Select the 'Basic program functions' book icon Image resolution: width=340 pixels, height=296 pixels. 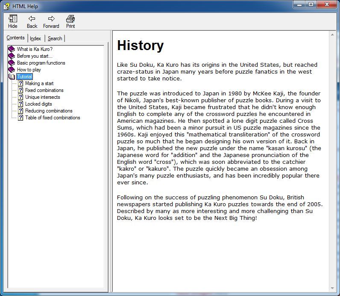[x=12, y=63]
